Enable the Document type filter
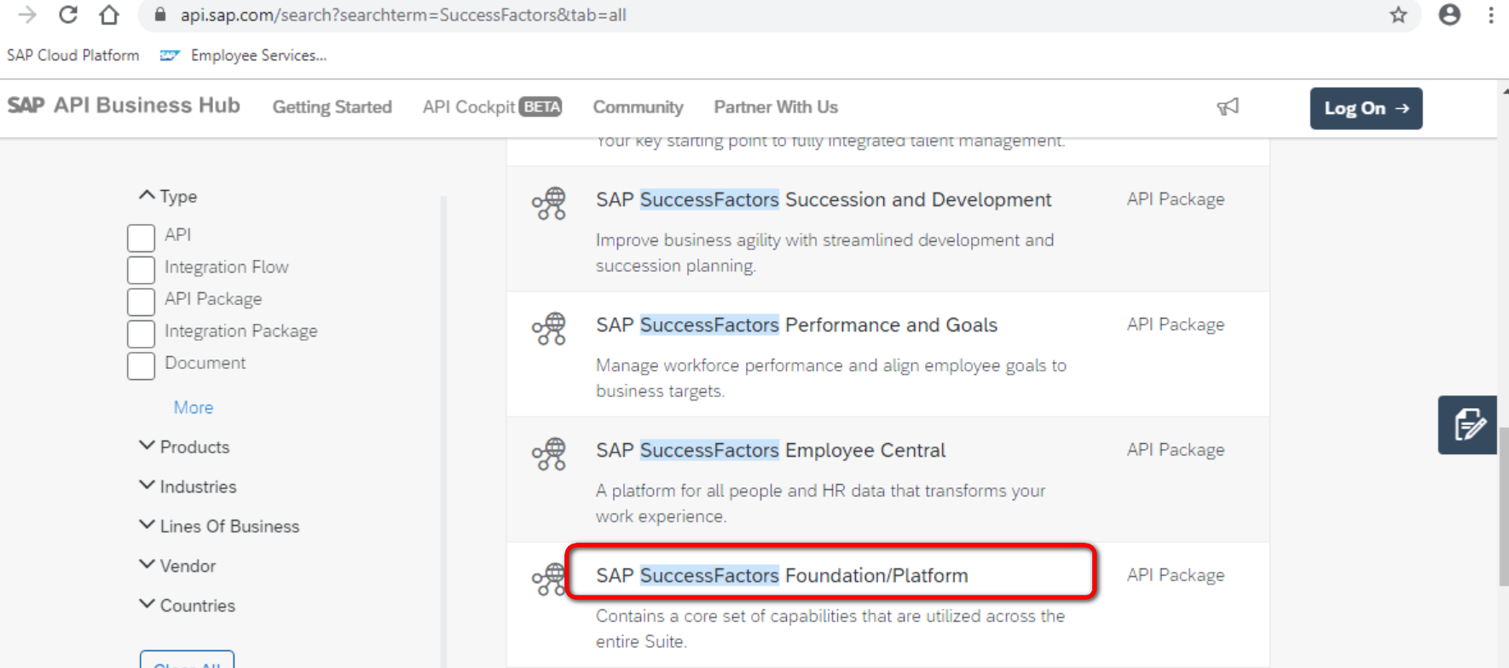The image size is (1509, 668). [141, 366]
